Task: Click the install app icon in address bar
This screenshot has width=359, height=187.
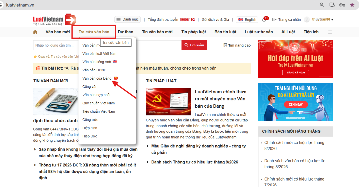Action: (332, 5)
